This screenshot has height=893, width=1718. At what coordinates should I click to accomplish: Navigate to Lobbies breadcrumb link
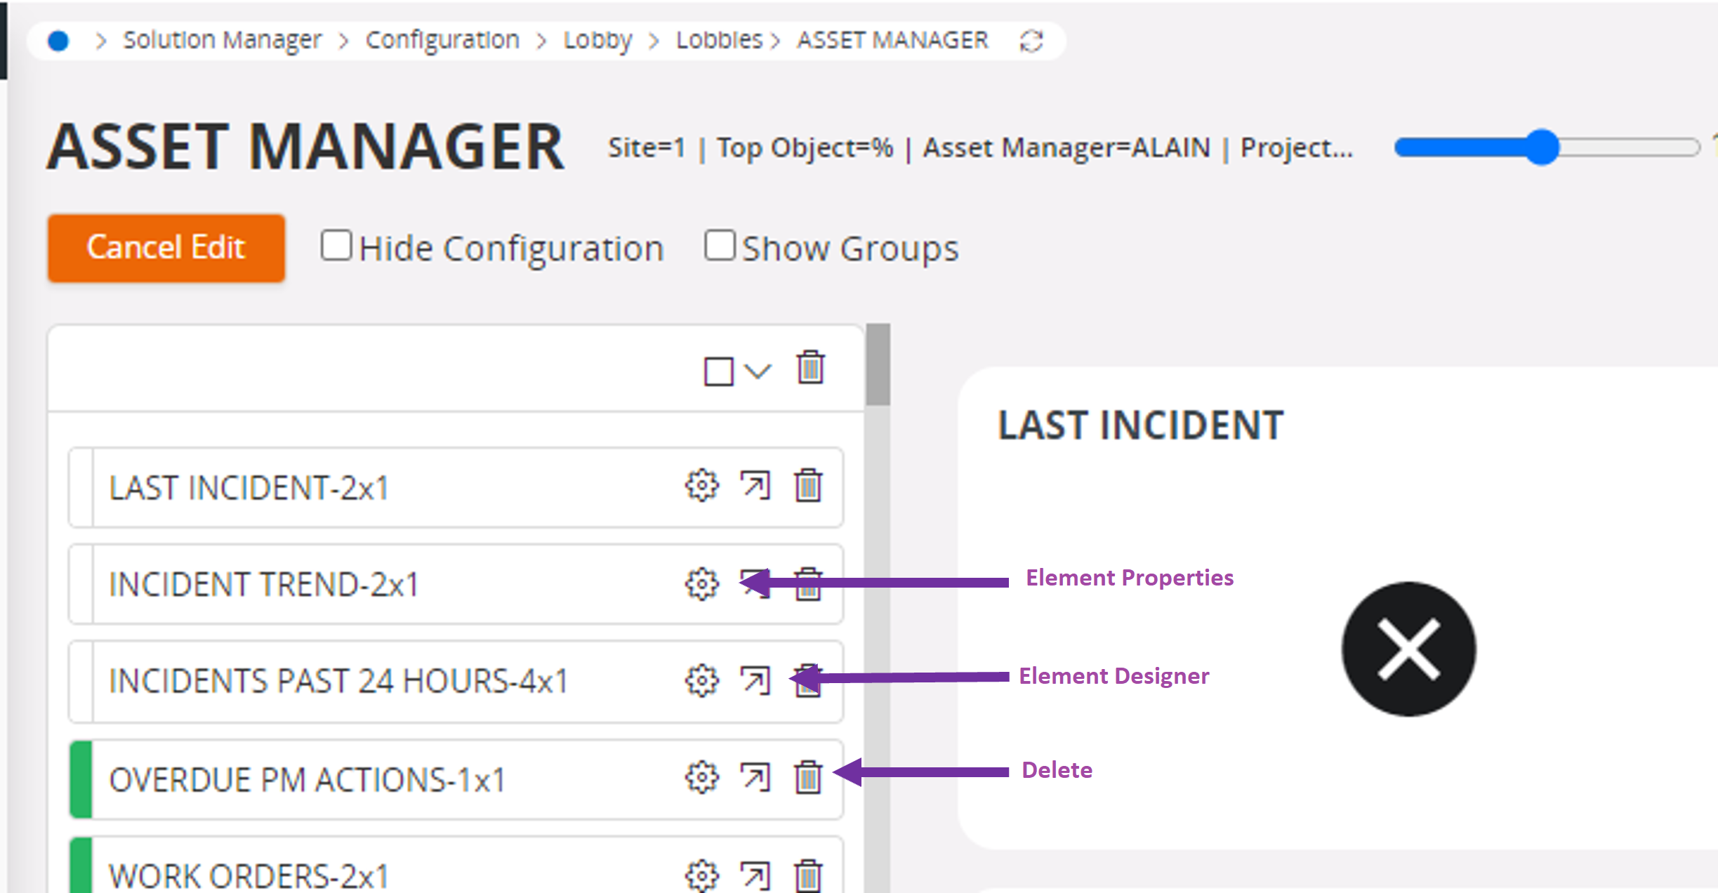point(718,40)
